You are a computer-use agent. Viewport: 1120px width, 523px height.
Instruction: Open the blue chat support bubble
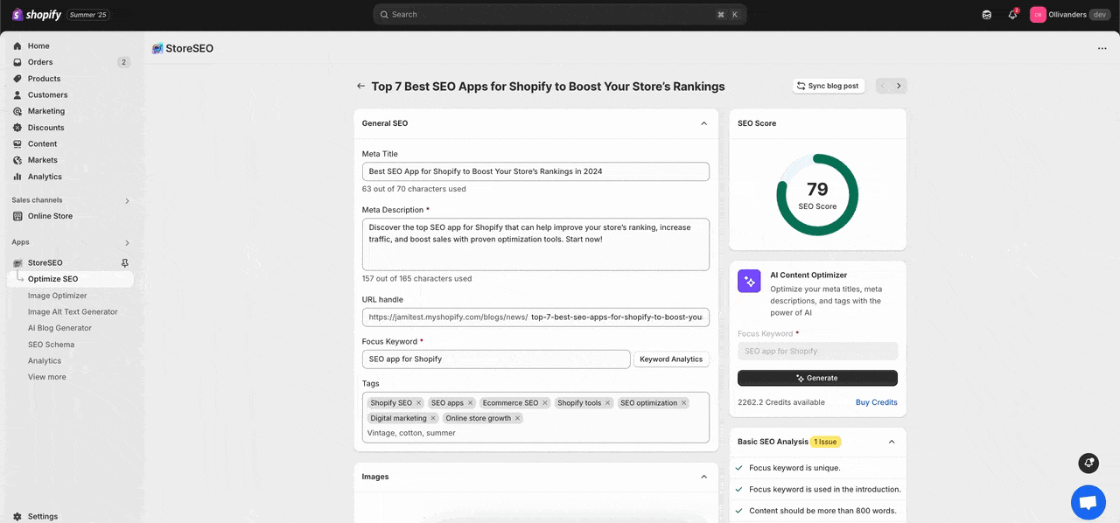point(1088,502)
